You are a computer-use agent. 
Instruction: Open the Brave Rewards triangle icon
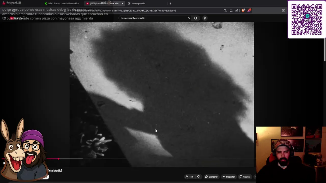[249, 10]
